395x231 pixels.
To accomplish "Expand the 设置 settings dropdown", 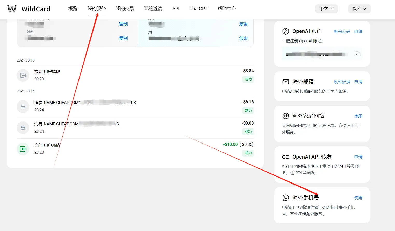I will click(359, 9).
